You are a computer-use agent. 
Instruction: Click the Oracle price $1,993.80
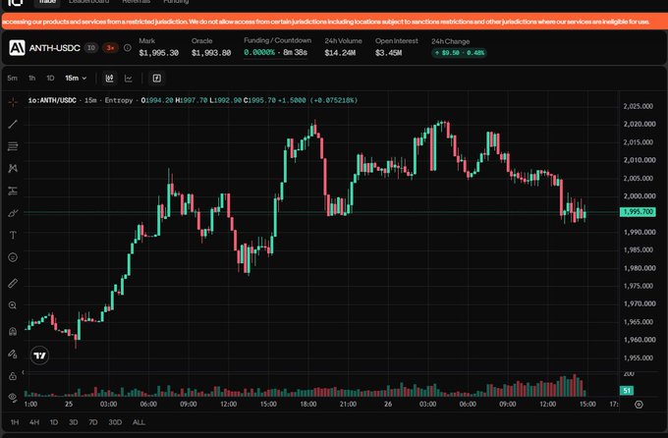211,53
